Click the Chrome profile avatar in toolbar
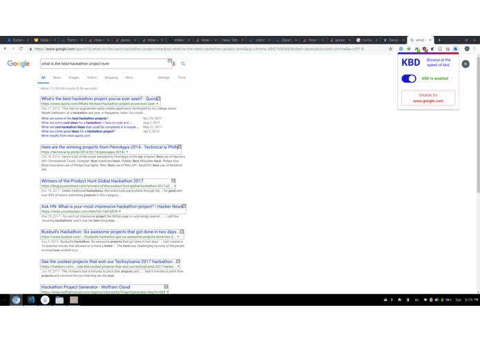The width and height of the screenshot is (480, 341). (467, 48)
